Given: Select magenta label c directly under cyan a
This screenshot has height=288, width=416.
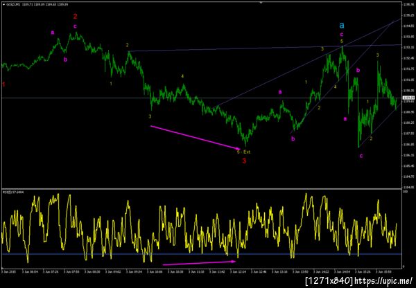Looking at the screenshot, I should (x=342, y=34).
